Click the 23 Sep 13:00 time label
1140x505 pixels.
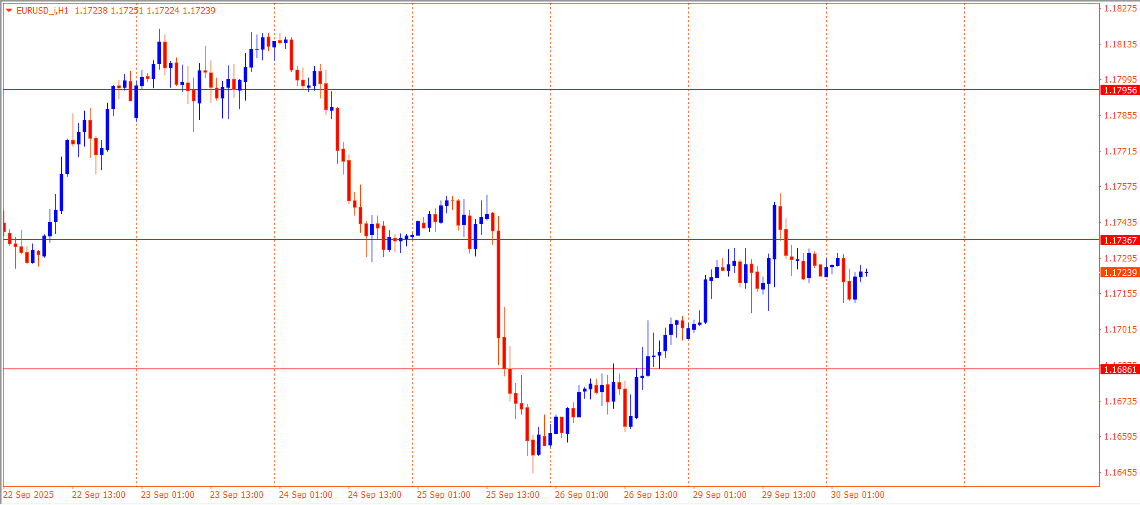point(236,495)
